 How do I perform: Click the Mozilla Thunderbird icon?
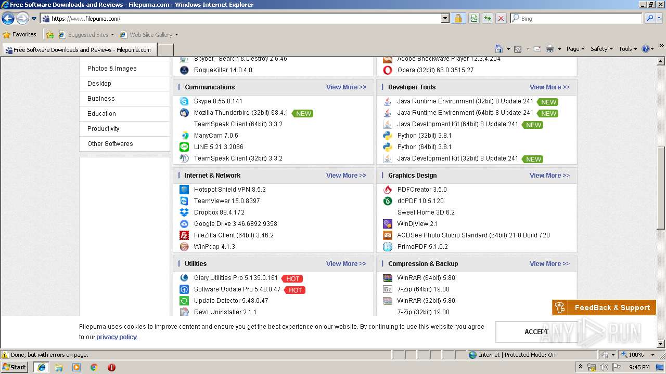pos(184,113)
